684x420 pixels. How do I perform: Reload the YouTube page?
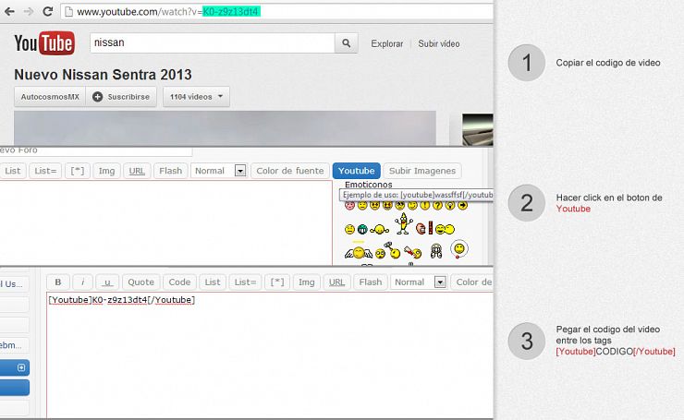(x=47, y=11)
